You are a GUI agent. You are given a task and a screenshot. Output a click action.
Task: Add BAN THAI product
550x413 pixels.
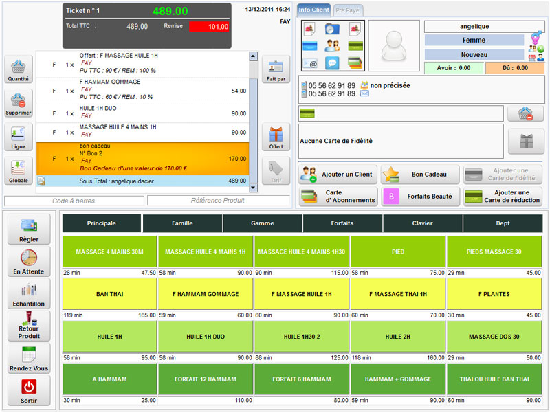point(109,294)
